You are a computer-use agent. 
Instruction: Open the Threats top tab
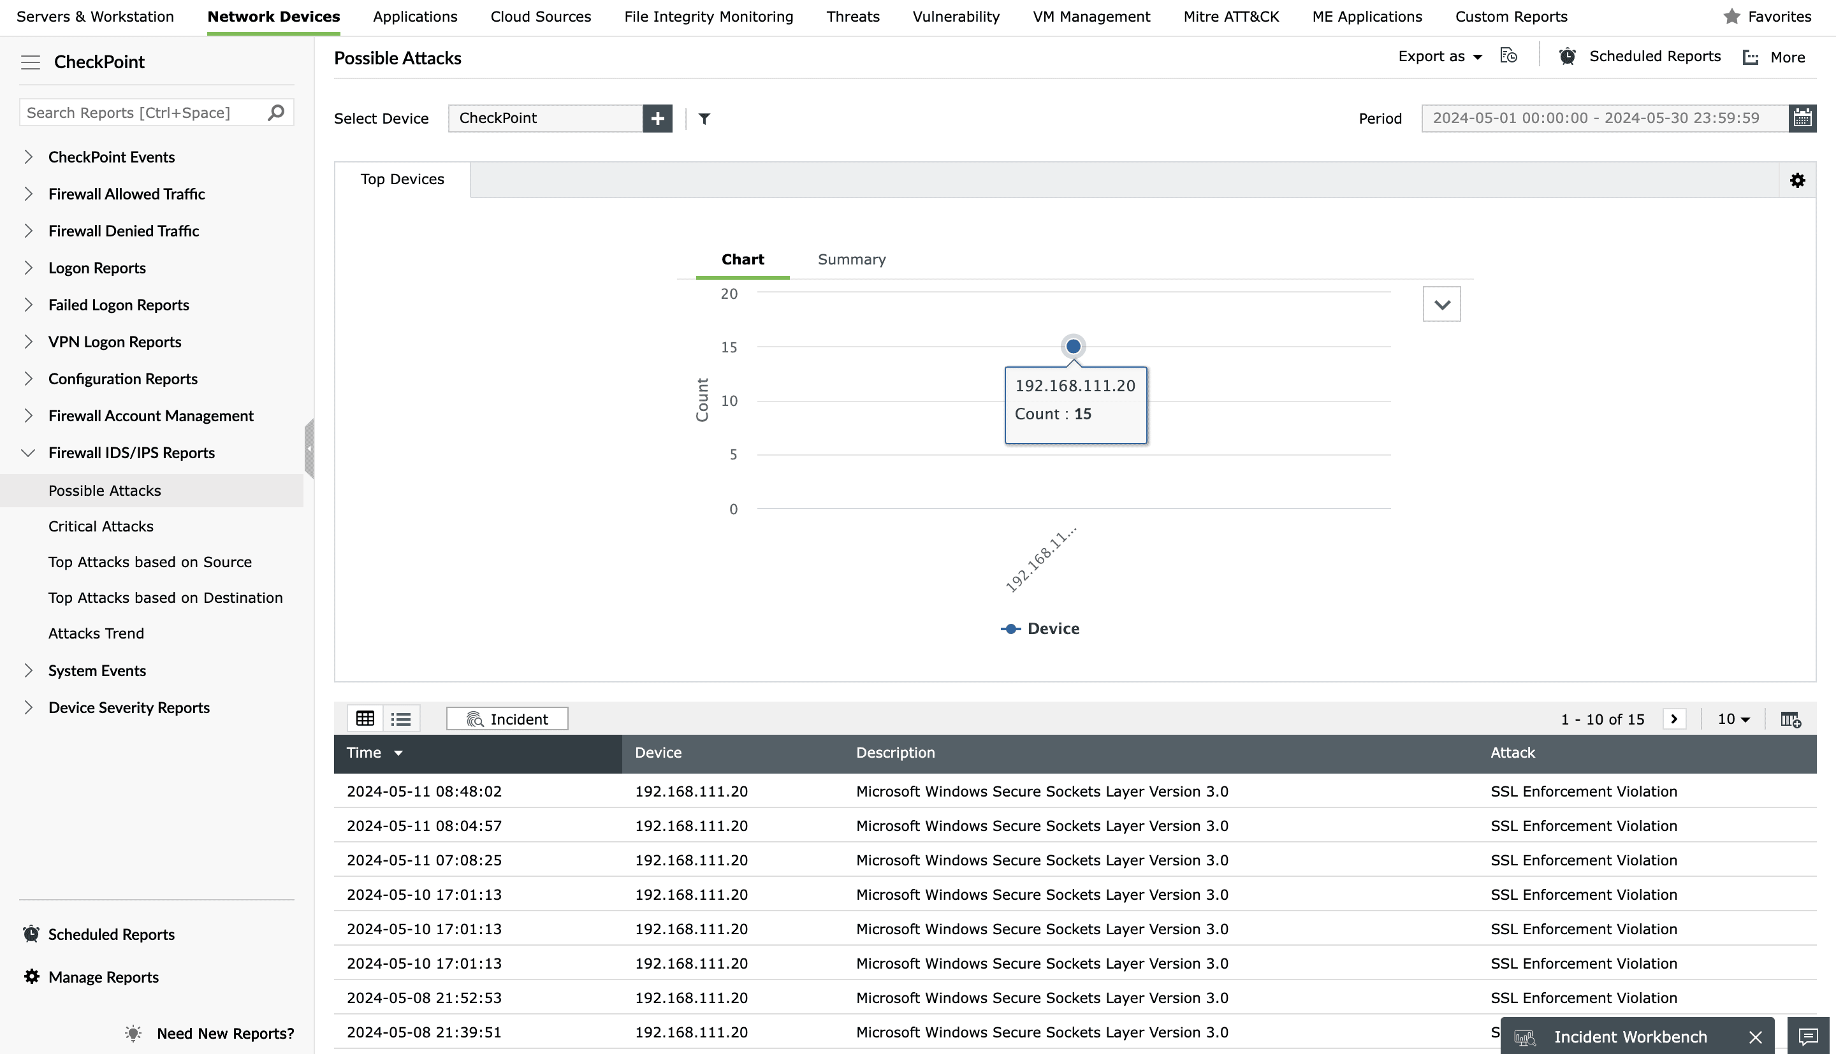tap(853, 17)
